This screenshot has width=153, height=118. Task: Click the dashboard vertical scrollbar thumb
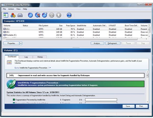coord(147,75)
